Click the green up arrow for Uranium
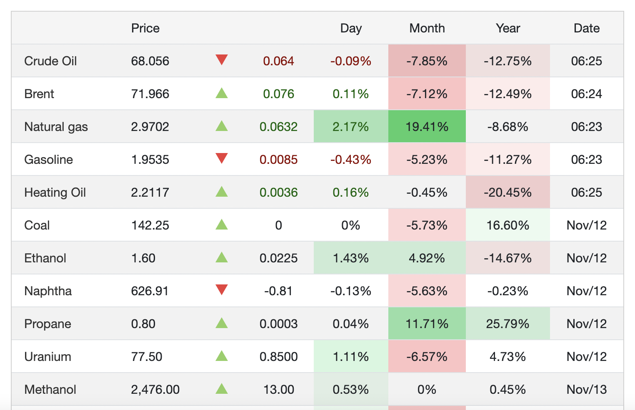This screenshot has width=635, height=410. [222, 356]
